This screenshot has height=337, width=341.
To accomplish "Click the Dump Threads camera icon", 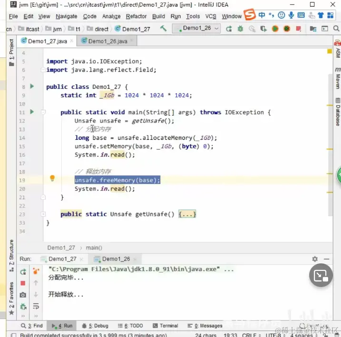I will click(x=23, y=295).
